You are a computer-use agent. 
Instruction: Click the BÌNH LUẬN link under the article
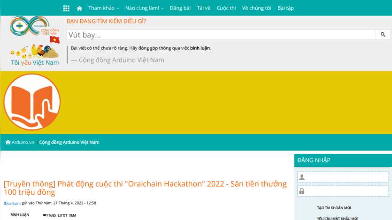(20, 215)
